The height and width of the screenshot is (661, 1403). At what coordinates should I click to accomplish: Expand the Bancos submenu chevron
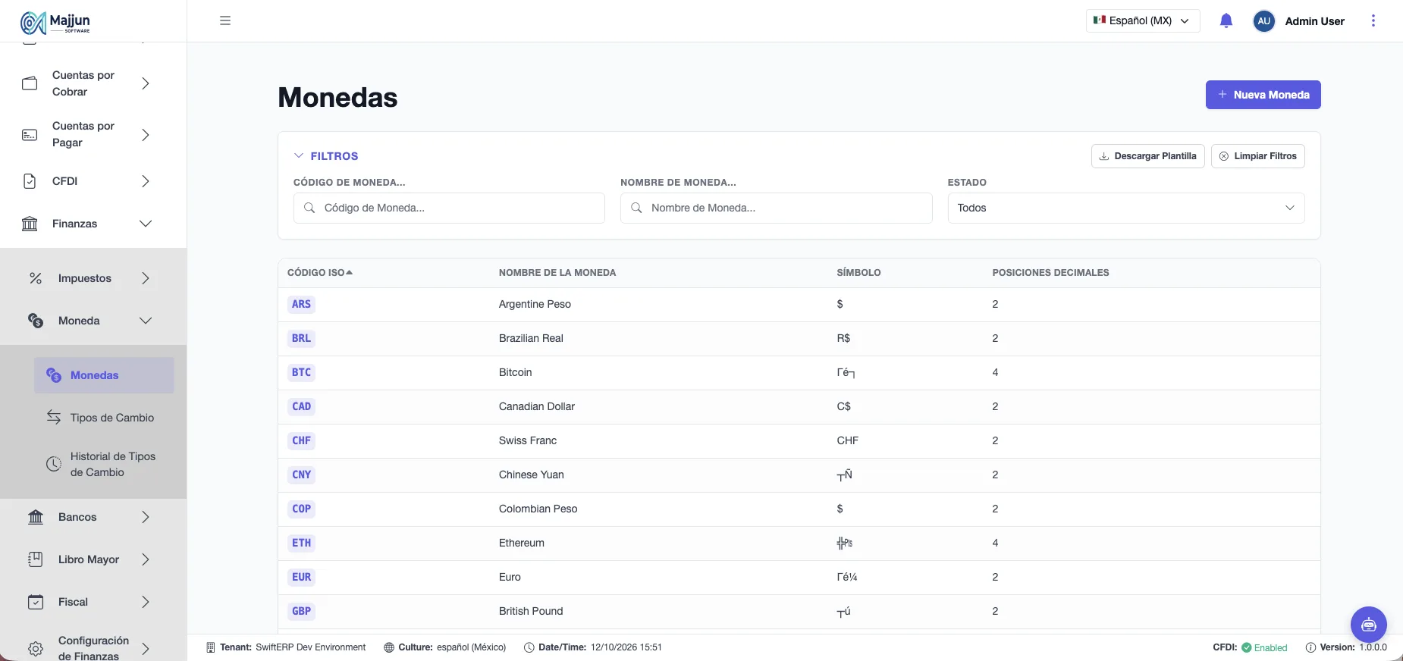click(x=146, y=517)
